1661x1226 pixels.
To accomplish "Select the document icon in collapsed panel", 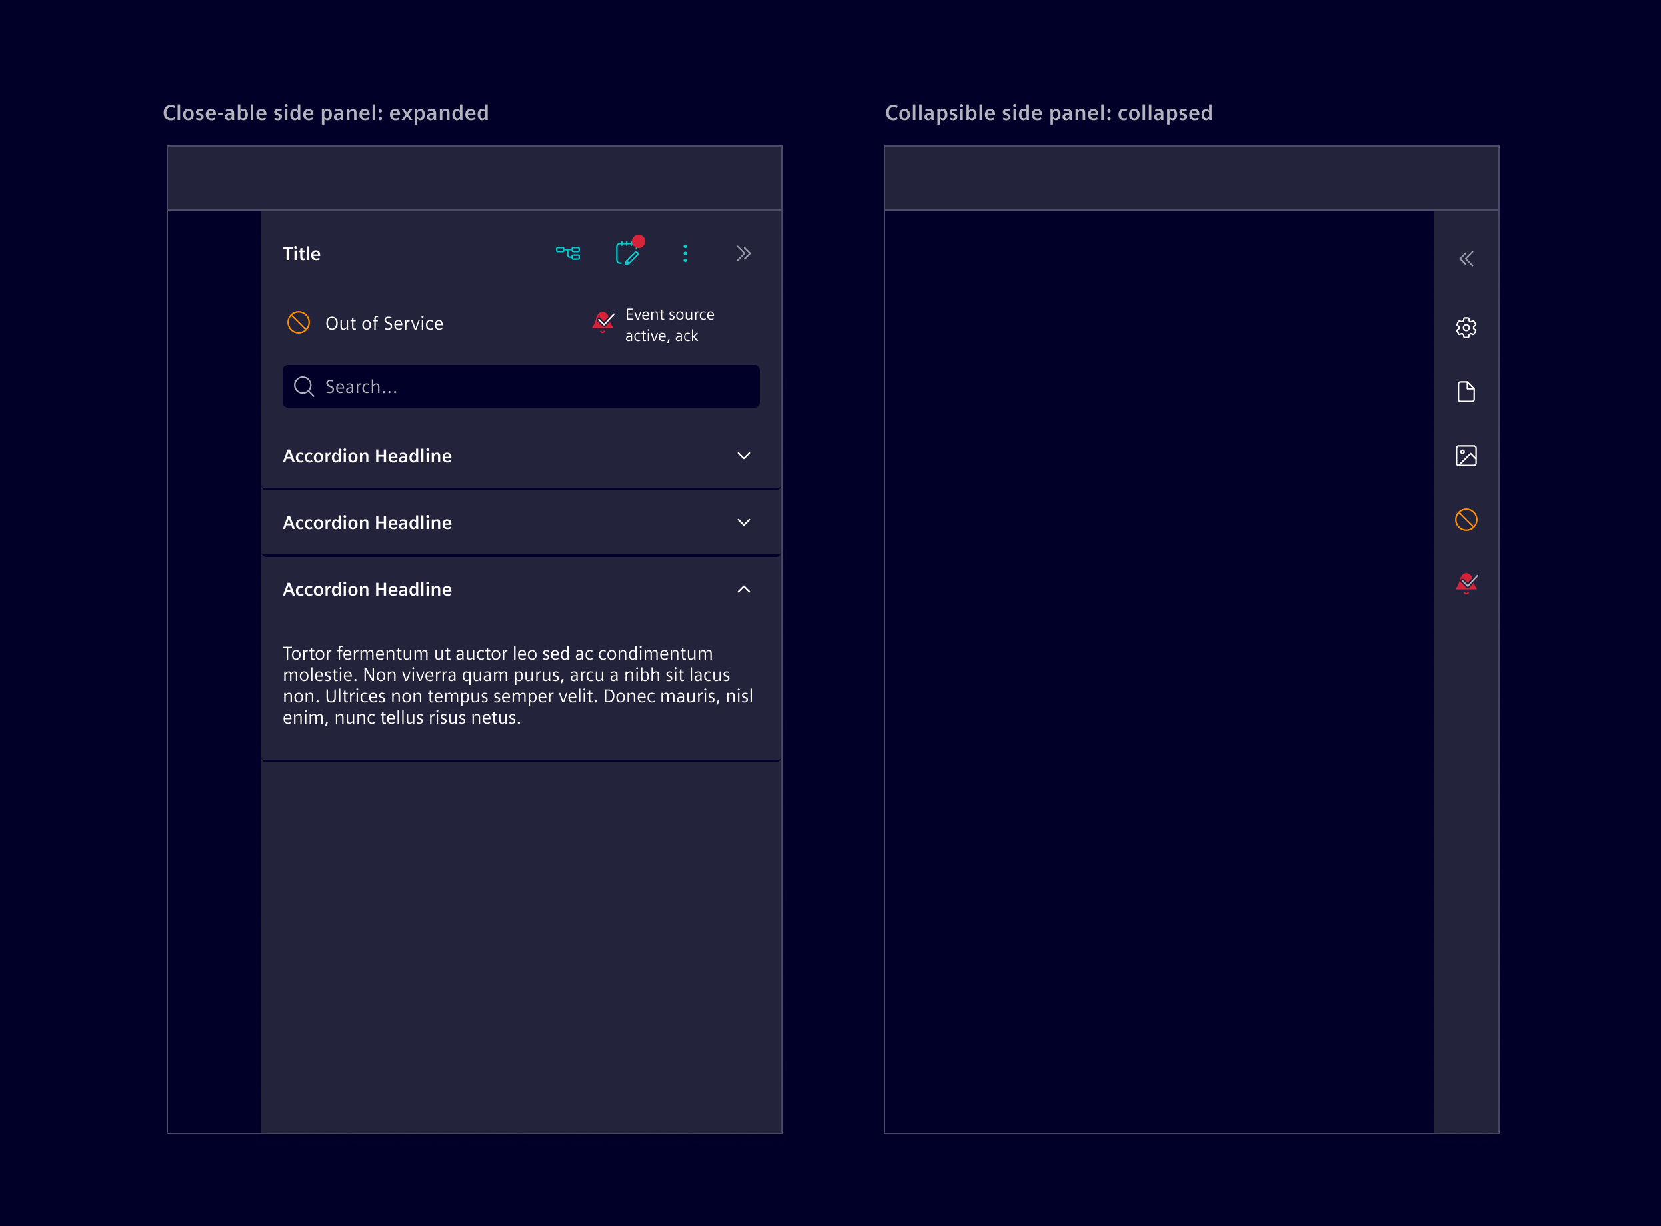I will pyautogui.click(x=1466, y=392).
